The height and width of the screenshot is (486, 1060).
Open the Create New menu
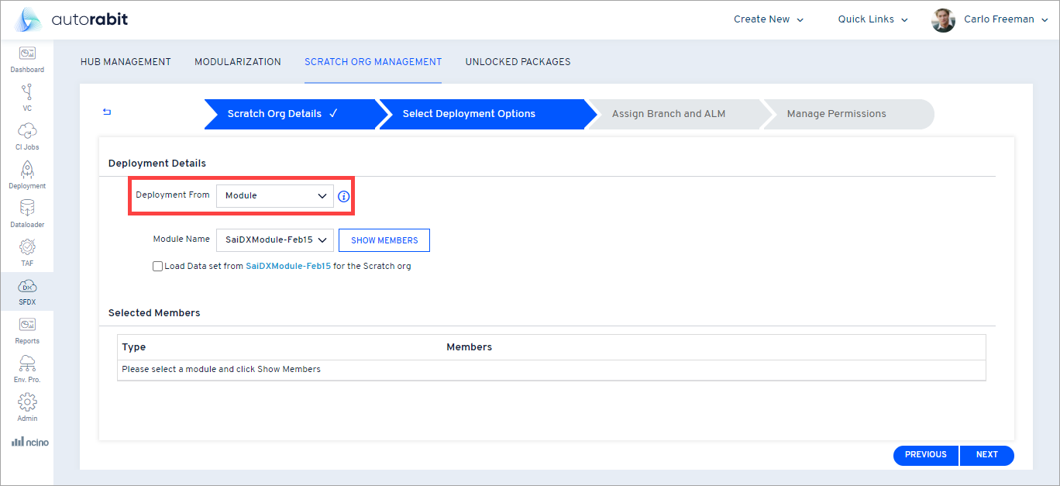[768, 19]
